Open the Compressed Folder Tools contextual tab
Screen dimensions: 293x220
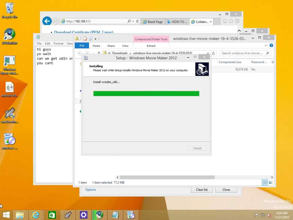tap(151, 39)
